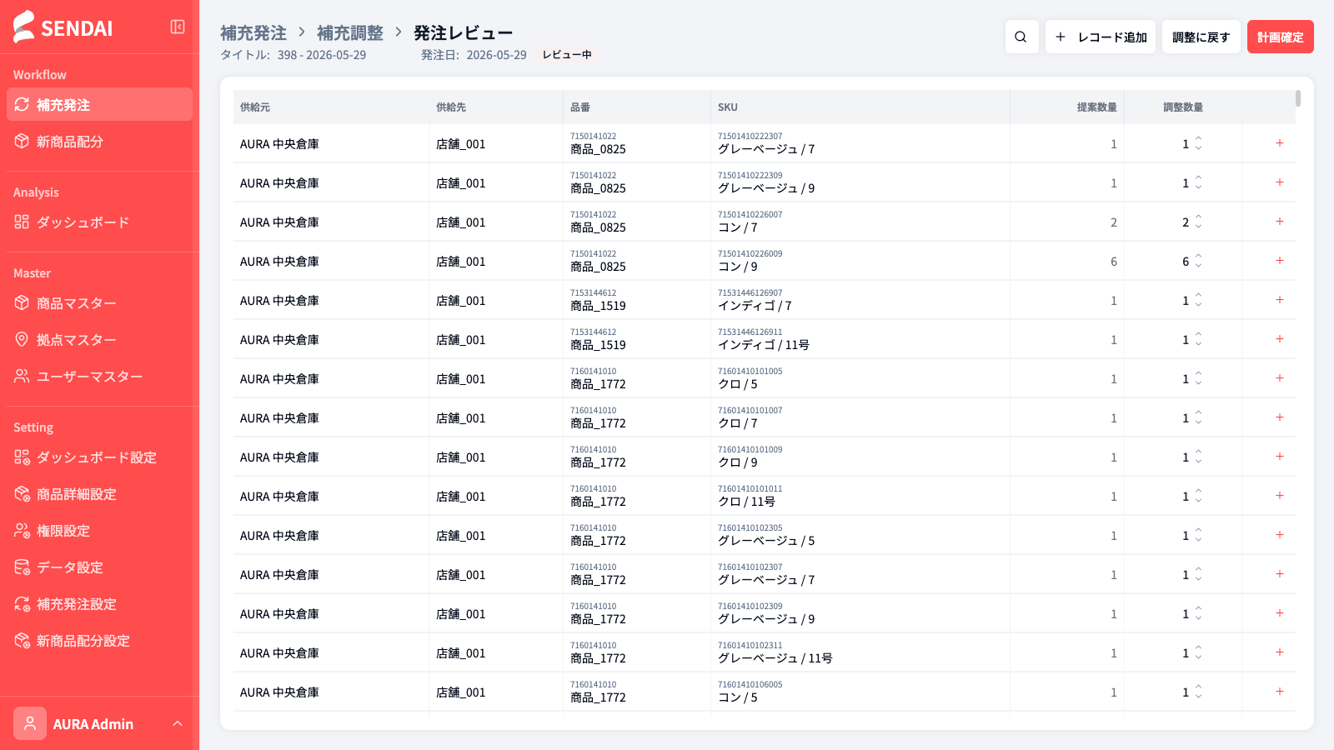Click plus icon for クロ / 9 row

pyautogui.click(x=1280, y=457)
